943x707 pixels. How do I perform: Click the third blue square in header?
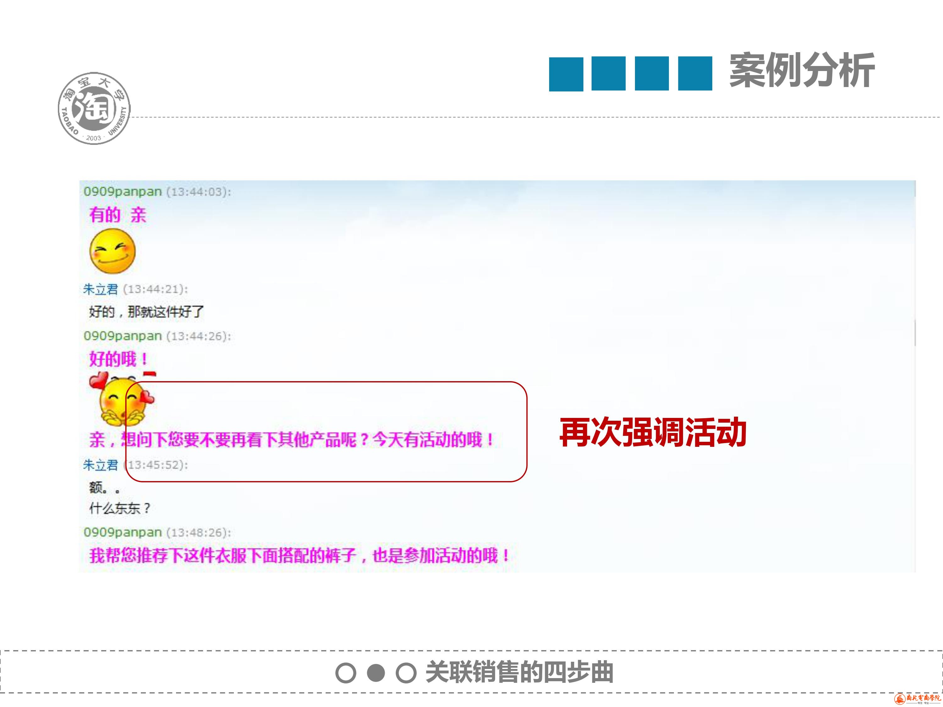coord(651,74)
